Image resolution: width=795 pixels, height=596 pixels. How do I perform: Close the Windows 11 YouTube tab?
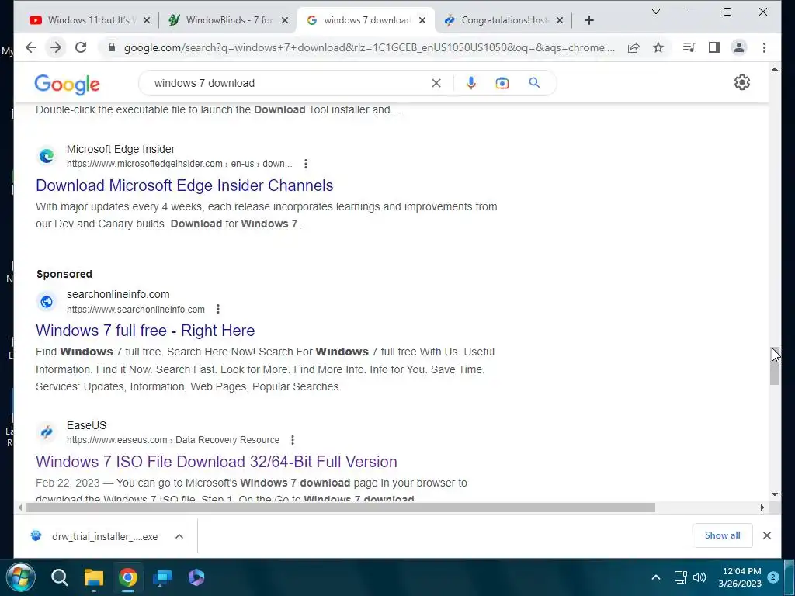(147, 20)
